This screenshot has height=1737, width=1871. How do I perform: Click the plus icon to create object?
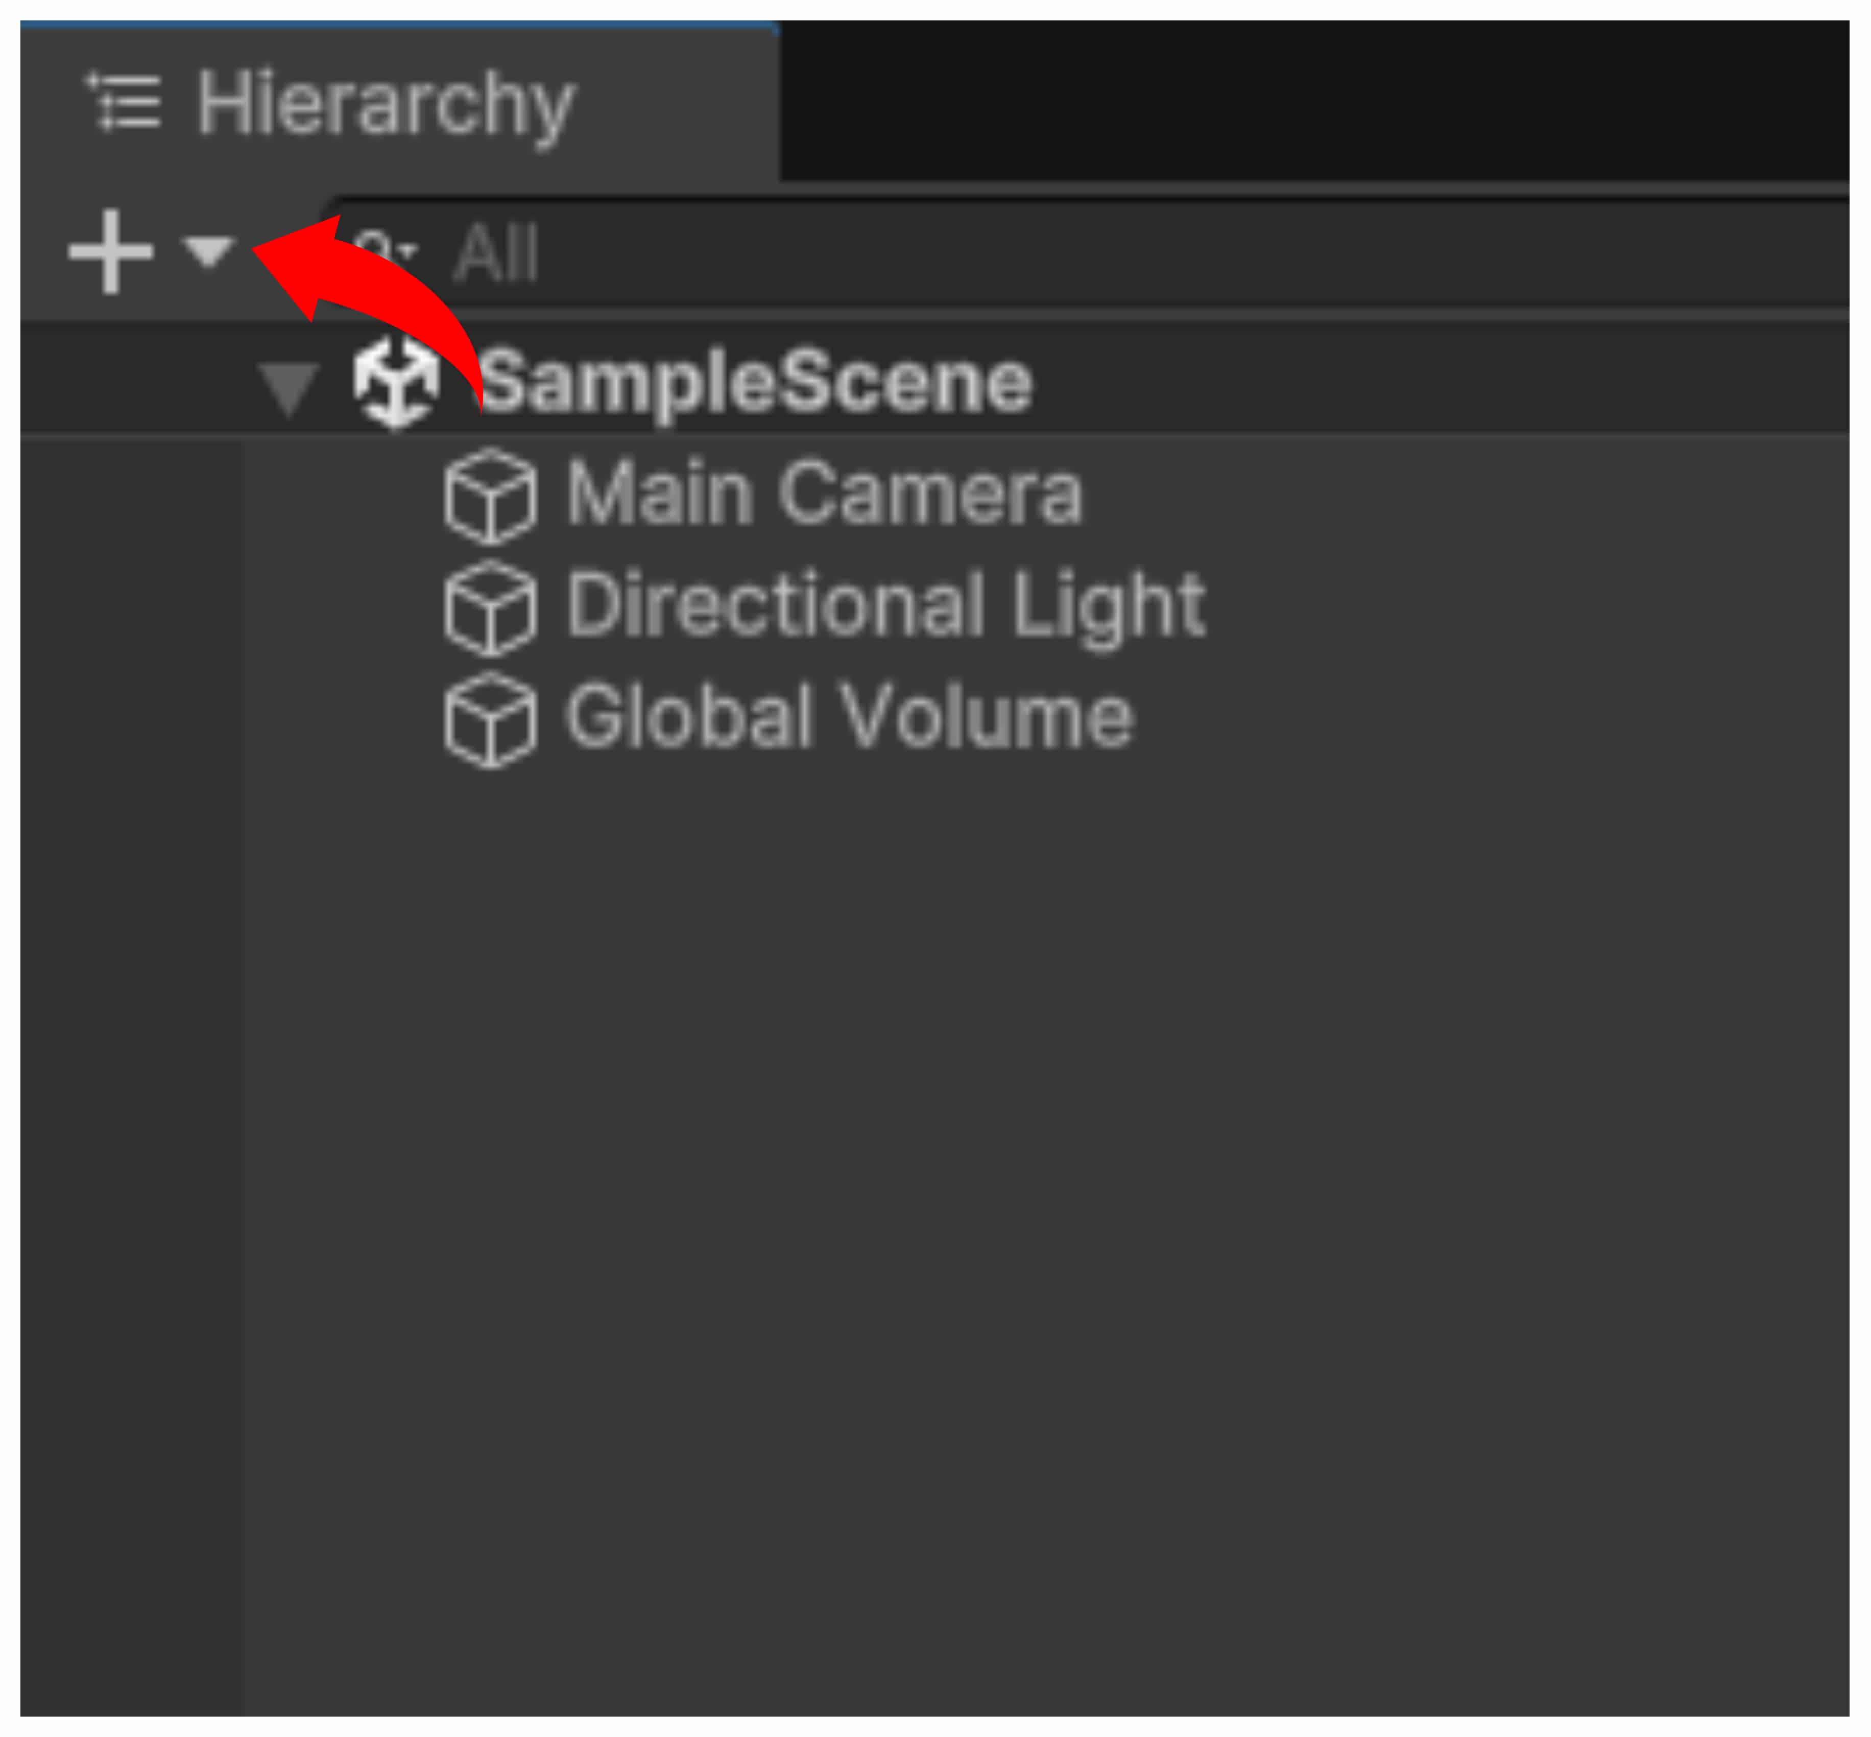(111, 251)
